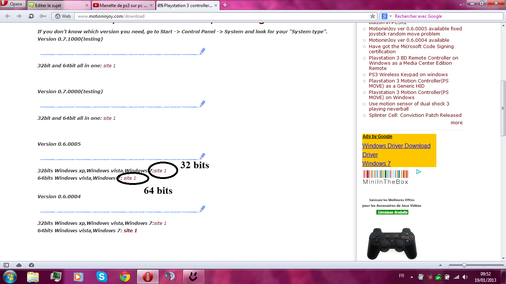Click the Web security badge
Viewport: 506px width, 284px height.
click(x=63, y=16)
